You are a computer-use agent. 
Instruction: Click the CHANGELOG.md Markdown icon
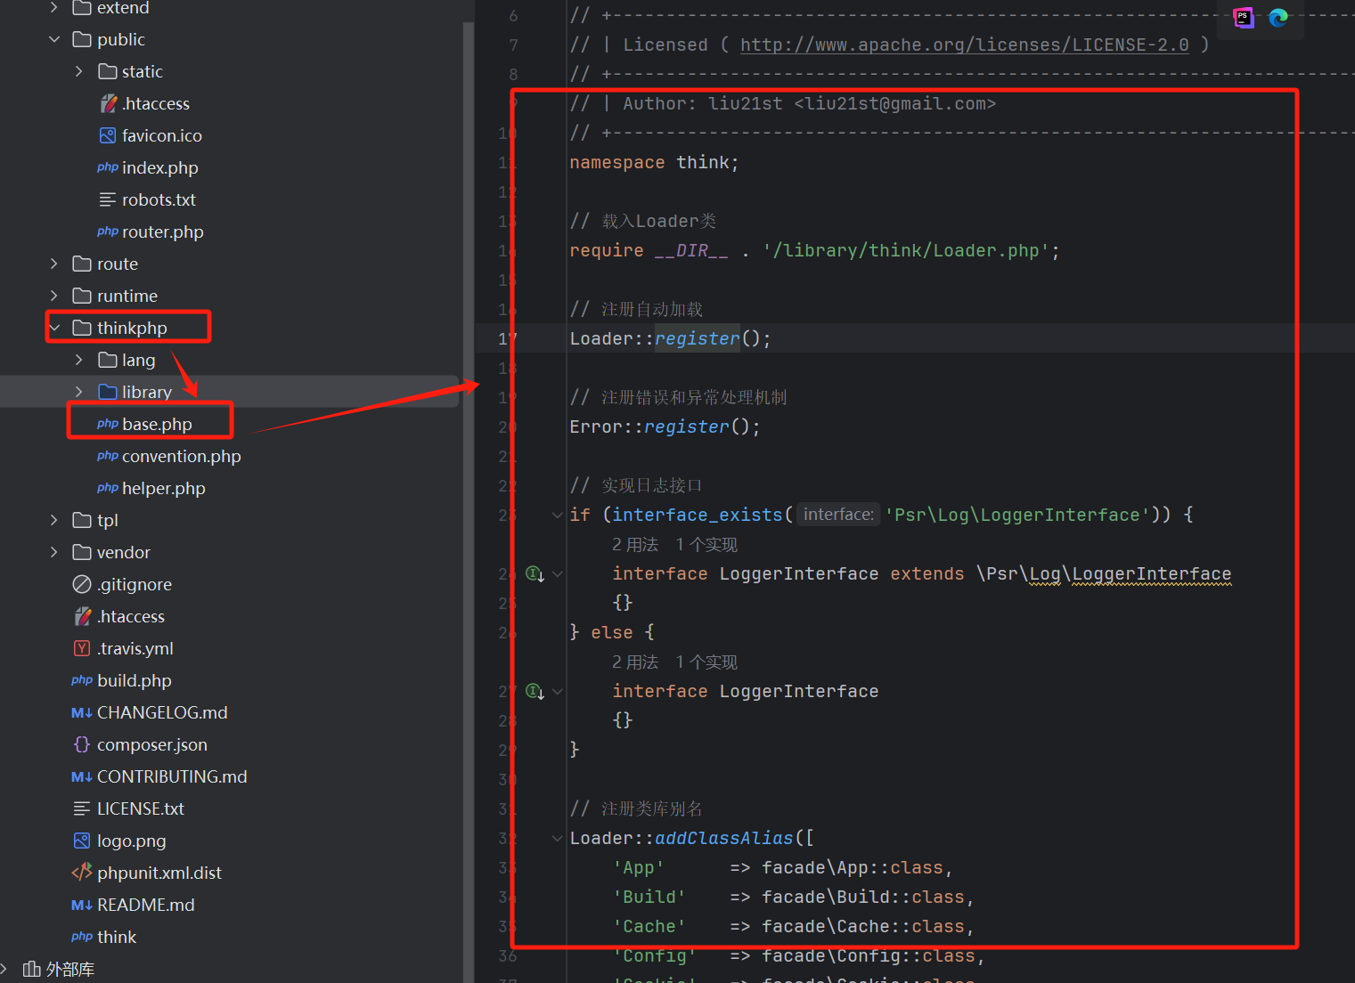tap(82, 712)
